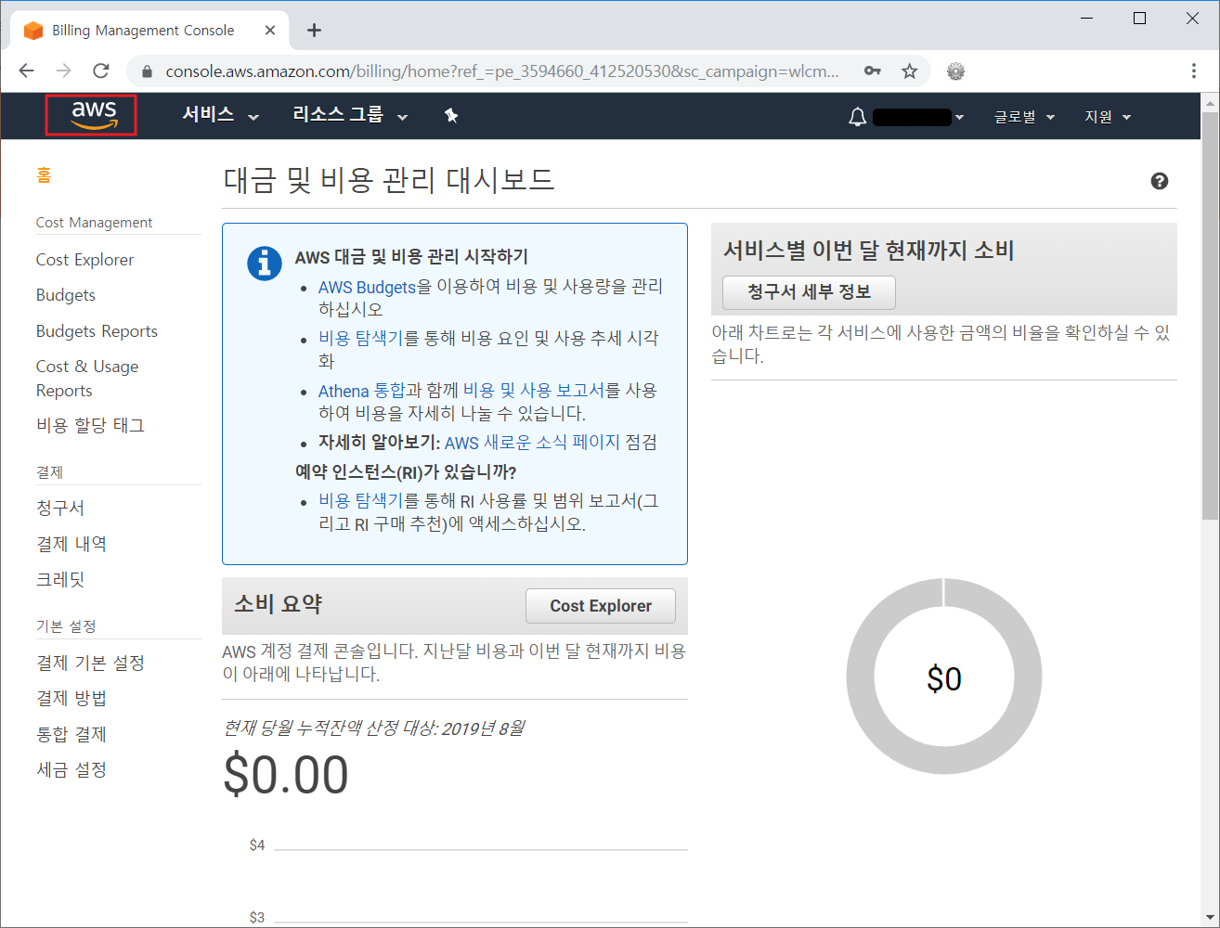Follow the Athena 통합 link

[362, 391]
